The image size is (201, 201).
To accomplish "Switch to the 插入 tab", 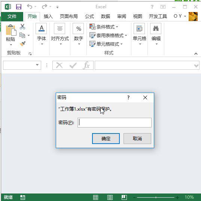I will [48, 16].
